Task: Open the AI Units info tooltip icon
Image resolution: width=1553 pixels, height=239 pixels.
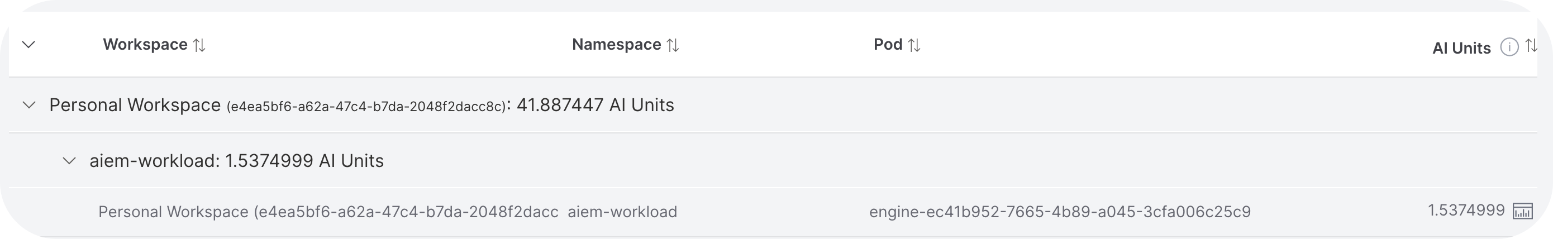Action: click(1508, 47)
